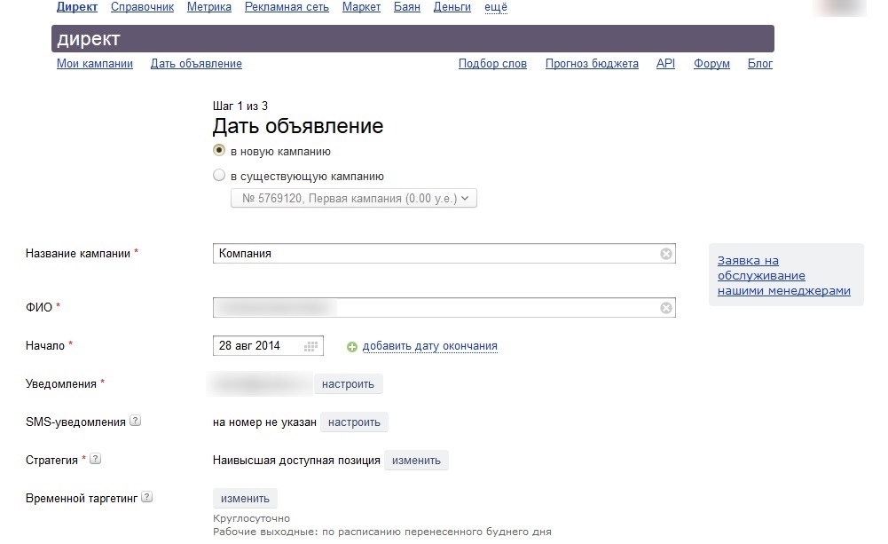
Task: Open 'Заявка на обслуживание нашими менеджерами' link
Action: 784,275
